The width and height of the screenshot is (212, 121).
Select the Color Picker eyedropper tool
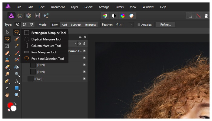click(x=17, y=46)
